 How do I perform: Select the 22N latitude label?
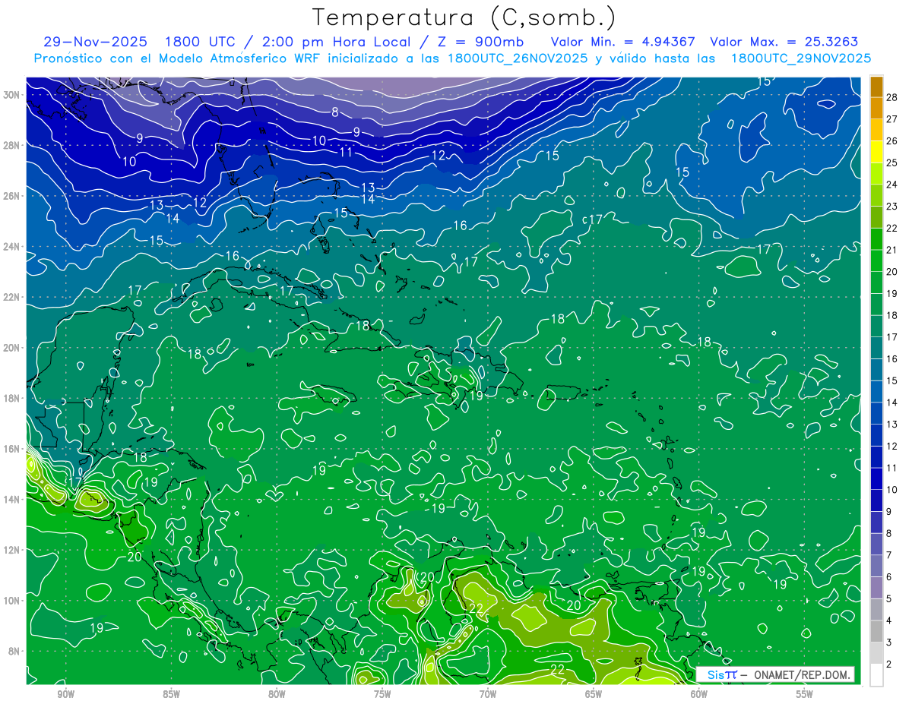tap(12, 297)
